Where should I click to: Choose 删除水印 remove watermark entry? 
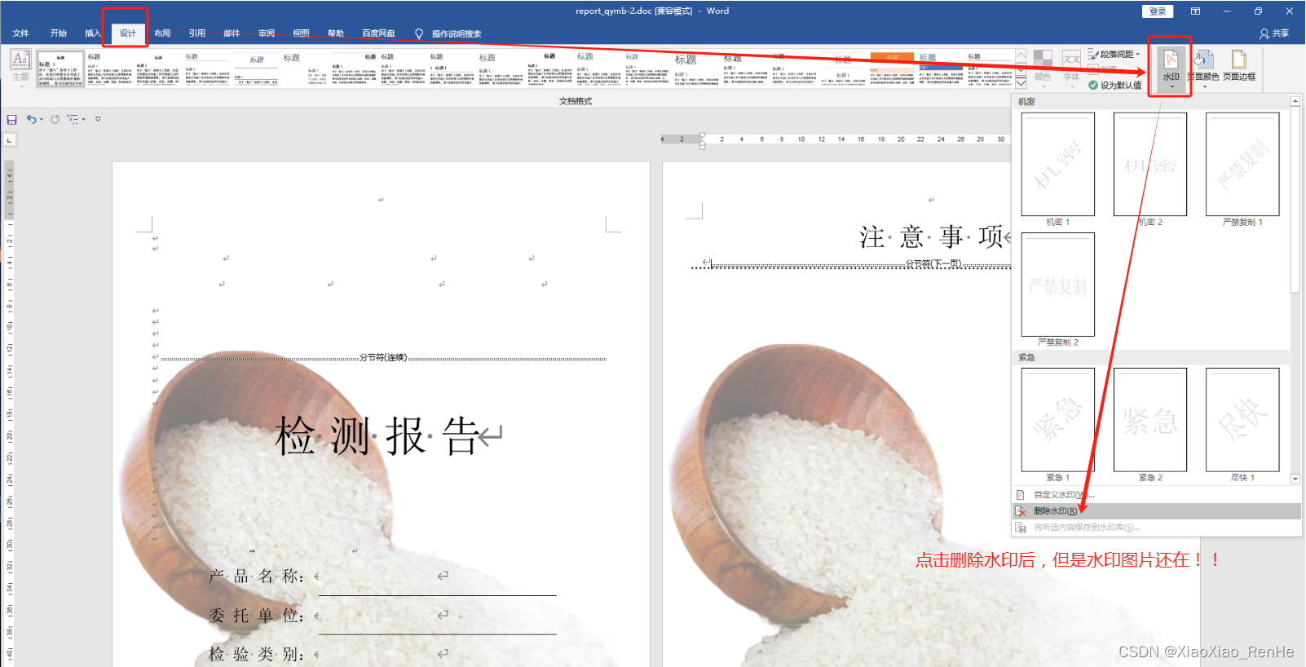click(1156, 511)
